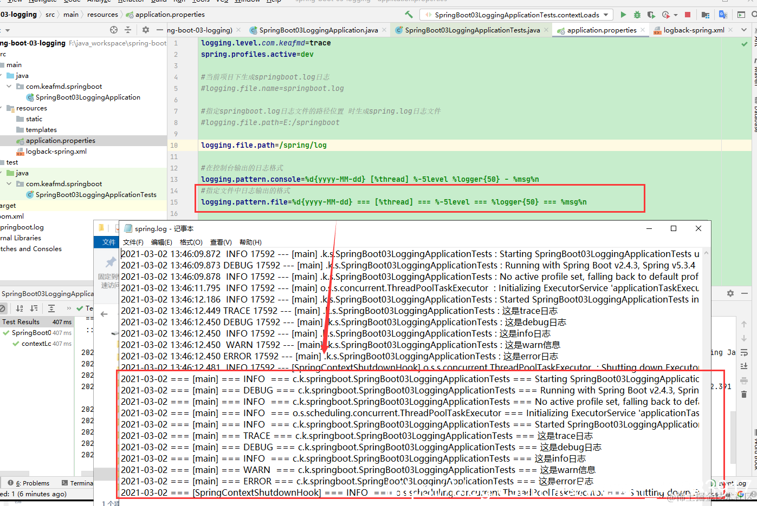Click the locate-in-project crosshair icon
Screen dimensions: 757x506
click(114, 30)
